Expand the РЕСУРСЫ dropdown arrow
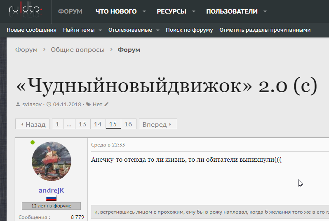The height and width of the screenshot is (221, 329). click(193, 11)
